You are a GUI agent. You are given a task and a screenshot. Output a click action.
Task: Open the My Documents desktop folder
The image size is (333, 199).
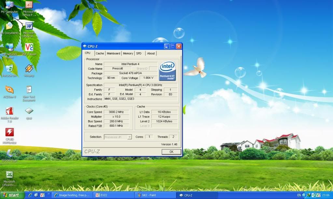tap(9, 28)
